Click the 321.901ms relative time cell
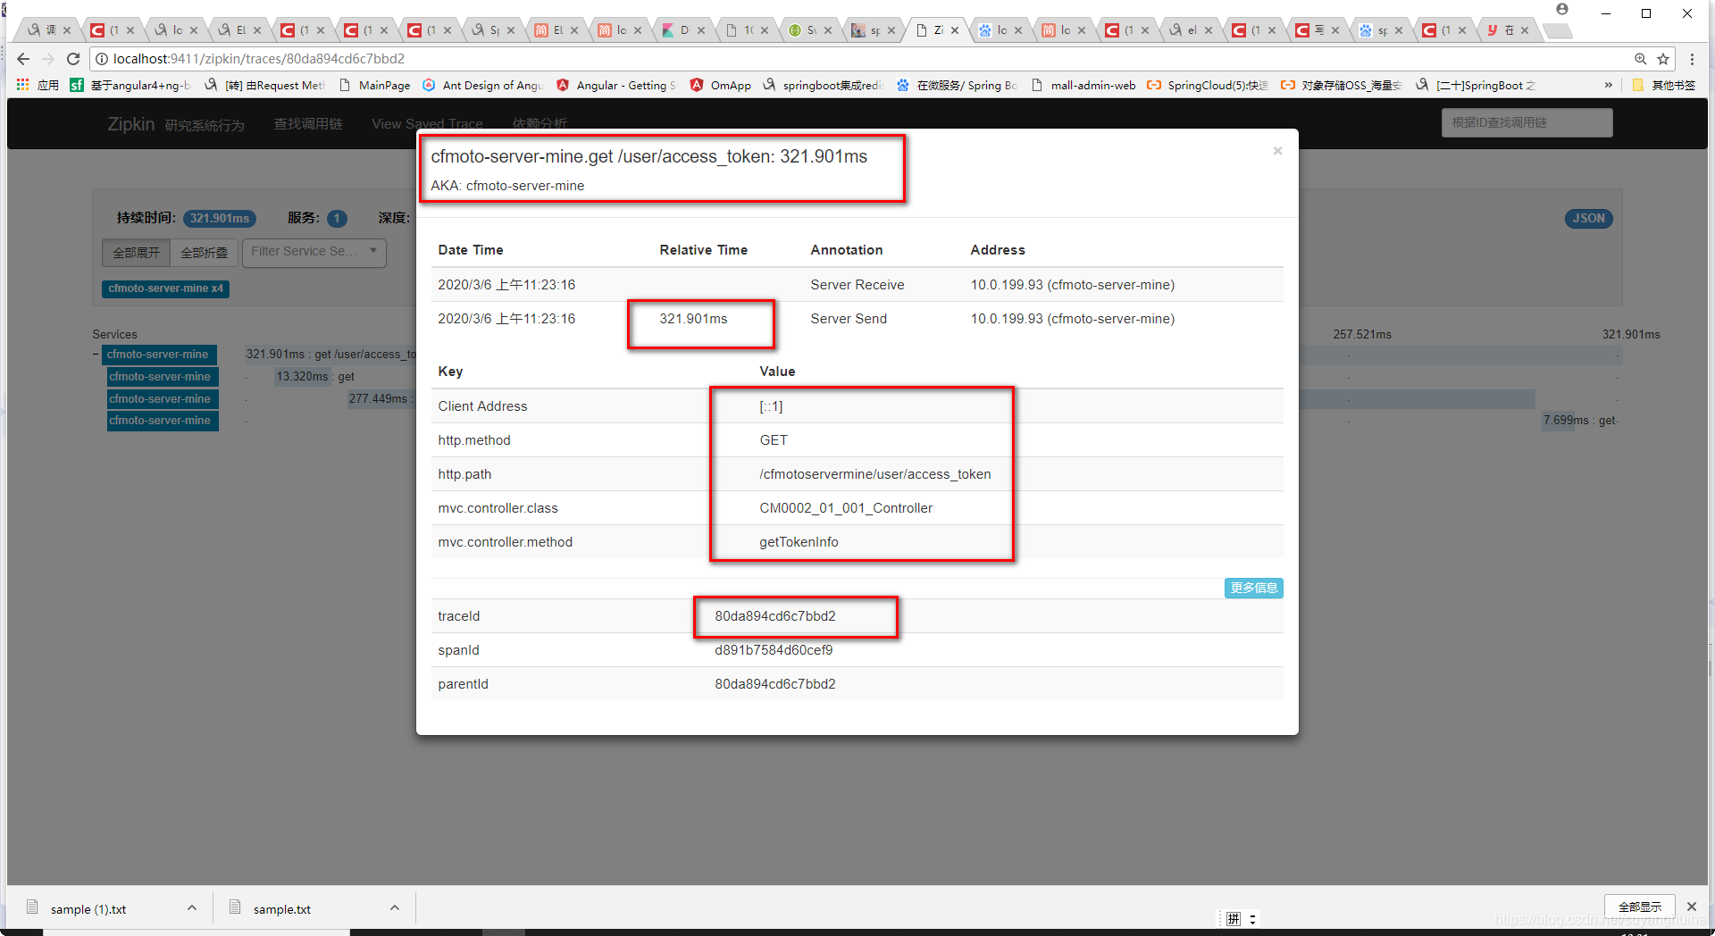This screenshot has height=936, width=1715. (693, 319)
